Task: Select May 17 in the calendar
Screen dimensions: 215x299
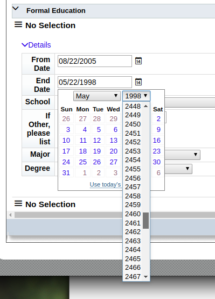Action: click(66, 151)
